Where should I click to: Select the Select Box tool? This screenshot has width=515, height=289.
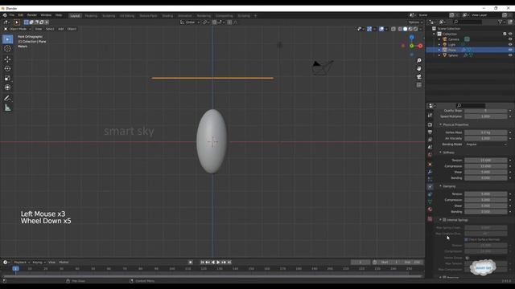(7, 39)
